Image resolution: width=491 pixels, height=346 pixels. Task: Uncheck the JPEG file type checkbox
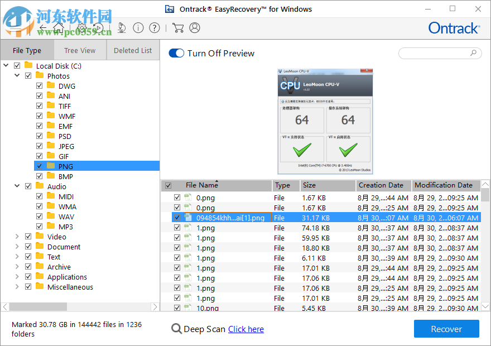[38, 146]
